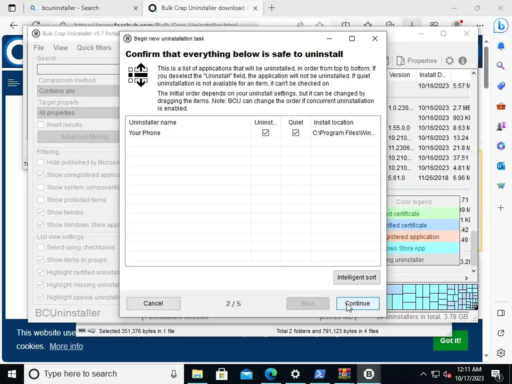Open the website hamburger menu icon
Image resolution: width=512 pixels, height=384 pixels.
click(13, 83)
